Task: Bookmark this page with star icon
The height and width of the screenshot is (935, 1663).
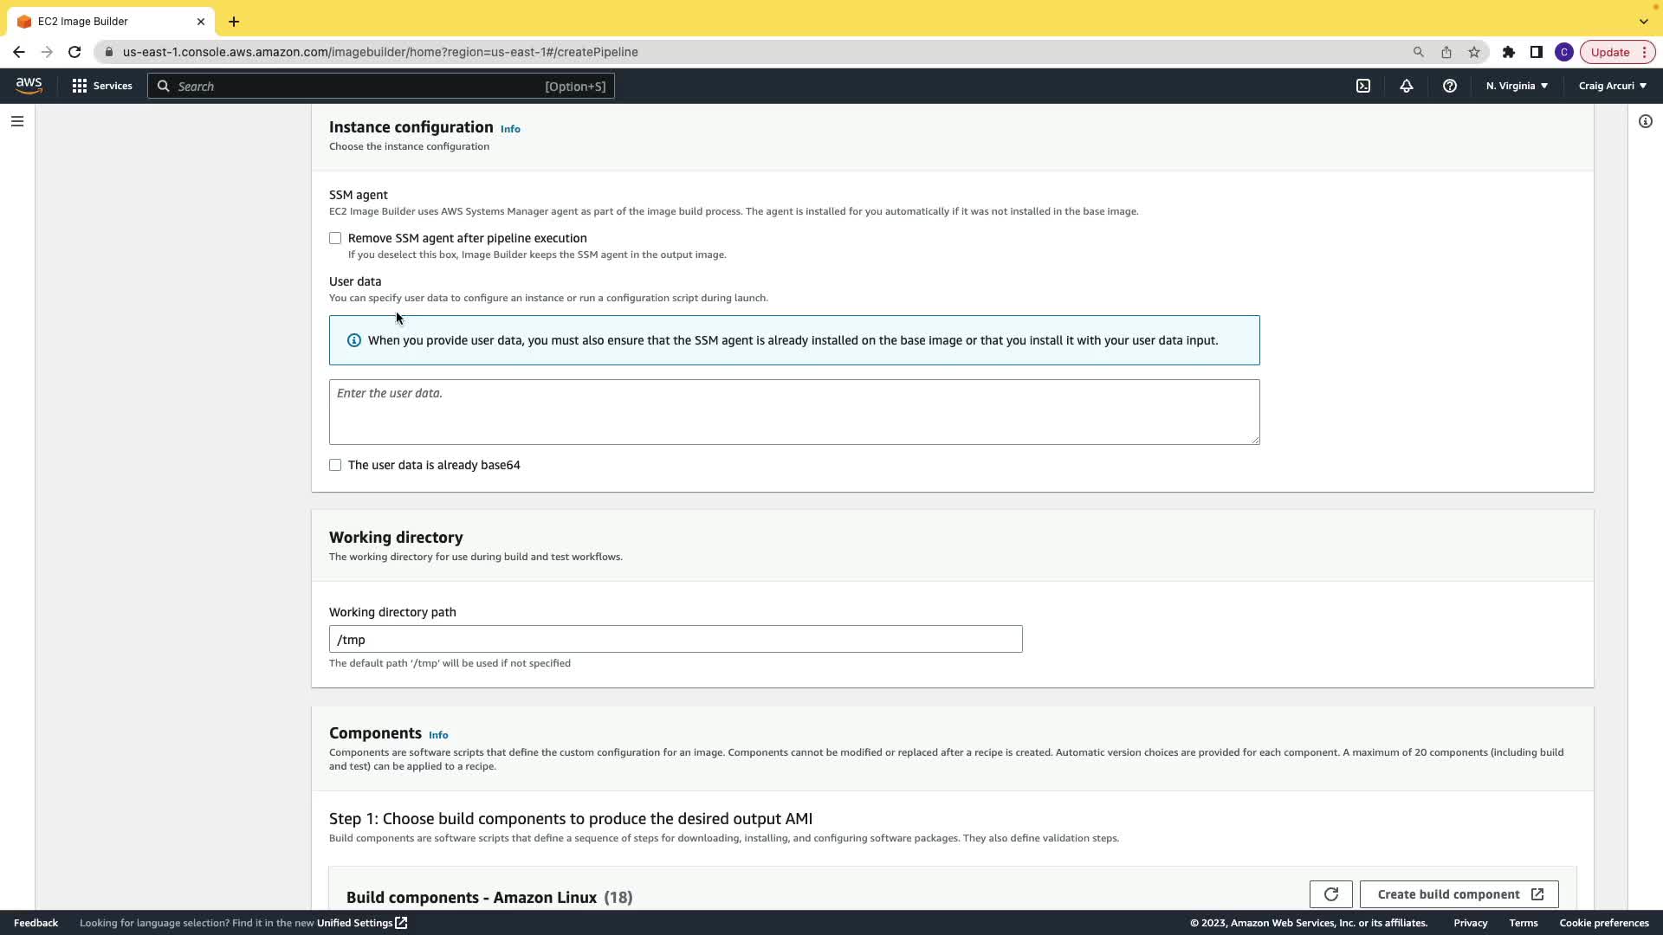Action: 1474,52
